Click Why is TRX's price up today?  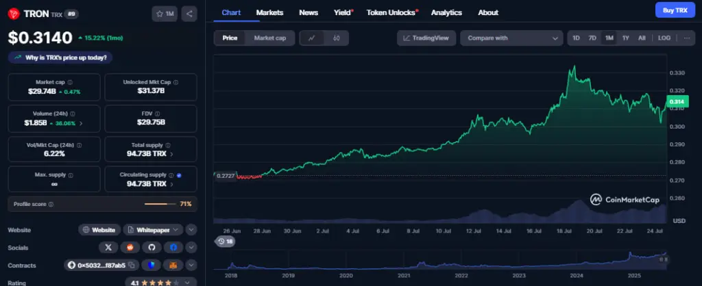coord(60,57)
